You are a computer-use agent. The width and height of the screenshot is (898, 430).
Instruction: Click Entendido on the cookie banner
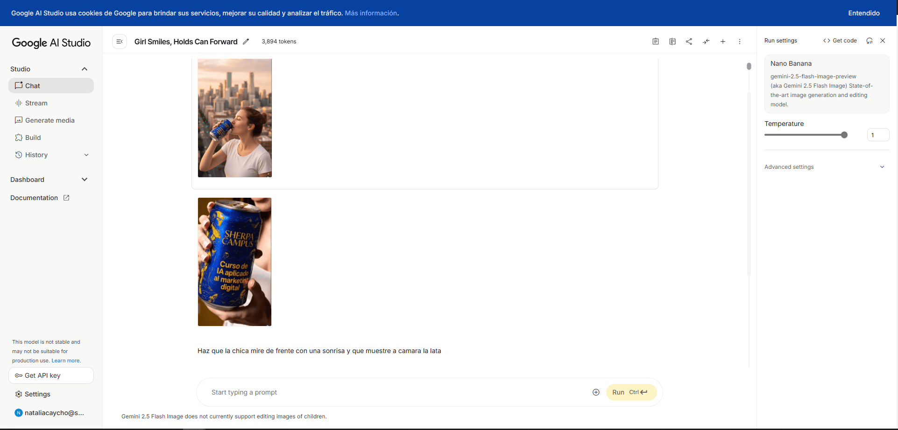pos(863,13)
